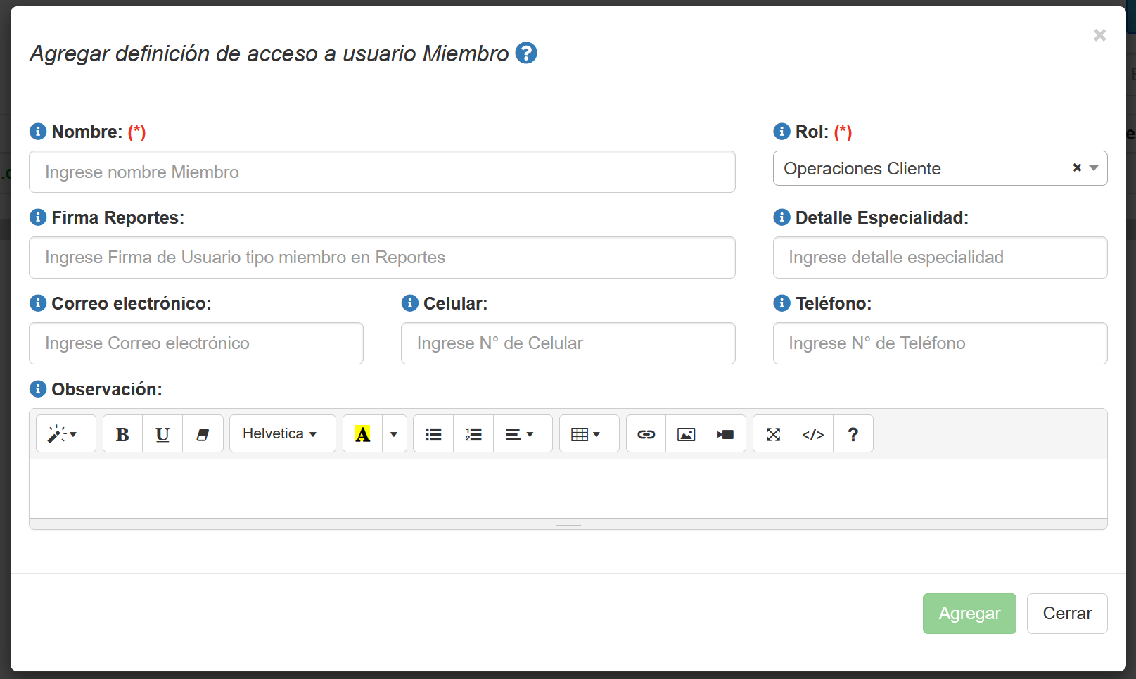Screen dimensions: 1136x679
Task: Click the green Agregar button
Action: coord(969,614)
